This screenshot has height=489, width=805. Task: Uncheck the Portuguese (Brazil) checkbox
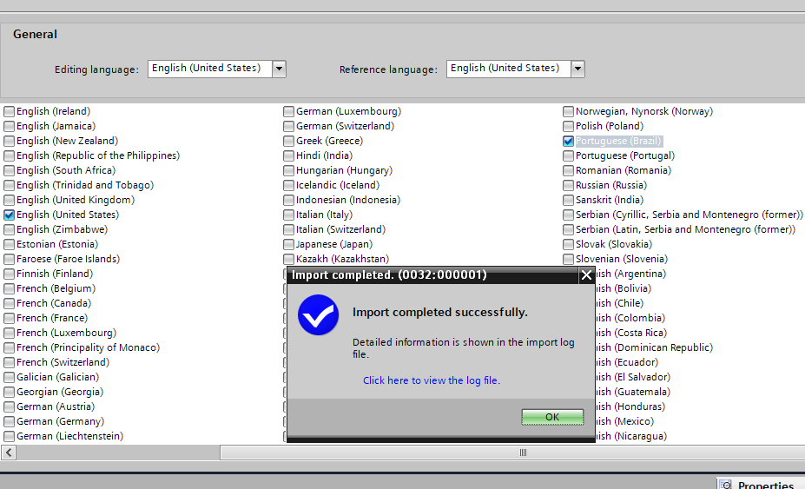[x=568, y=141]
